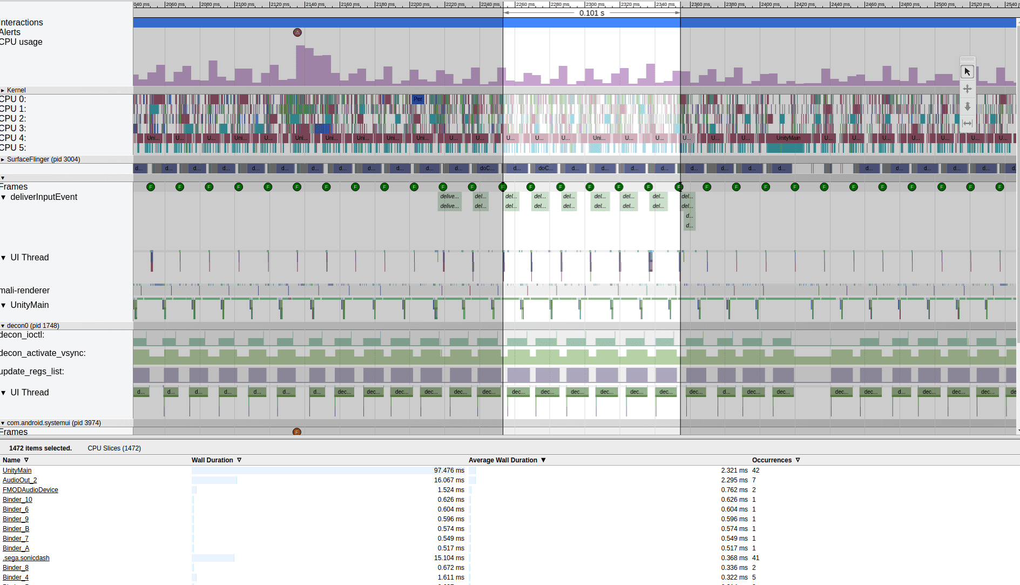
Task: Open the Binder_8 slice link
Action: click(16, 568)
